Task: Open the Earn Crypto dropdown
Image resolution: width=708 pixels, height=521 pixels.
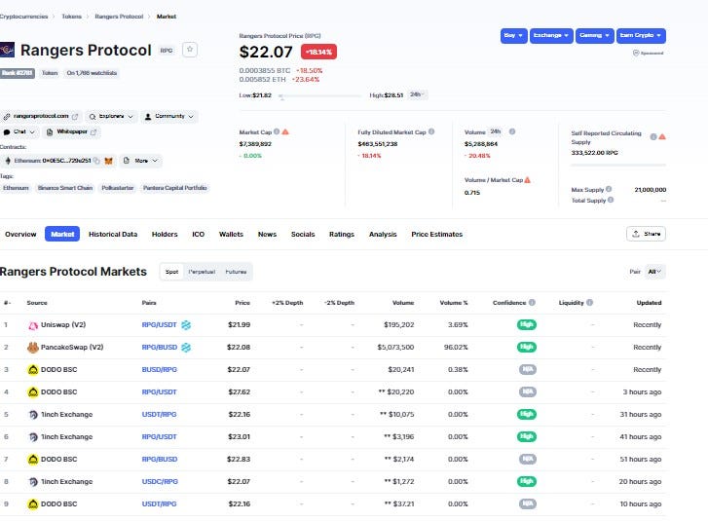Action: (641, 36)
